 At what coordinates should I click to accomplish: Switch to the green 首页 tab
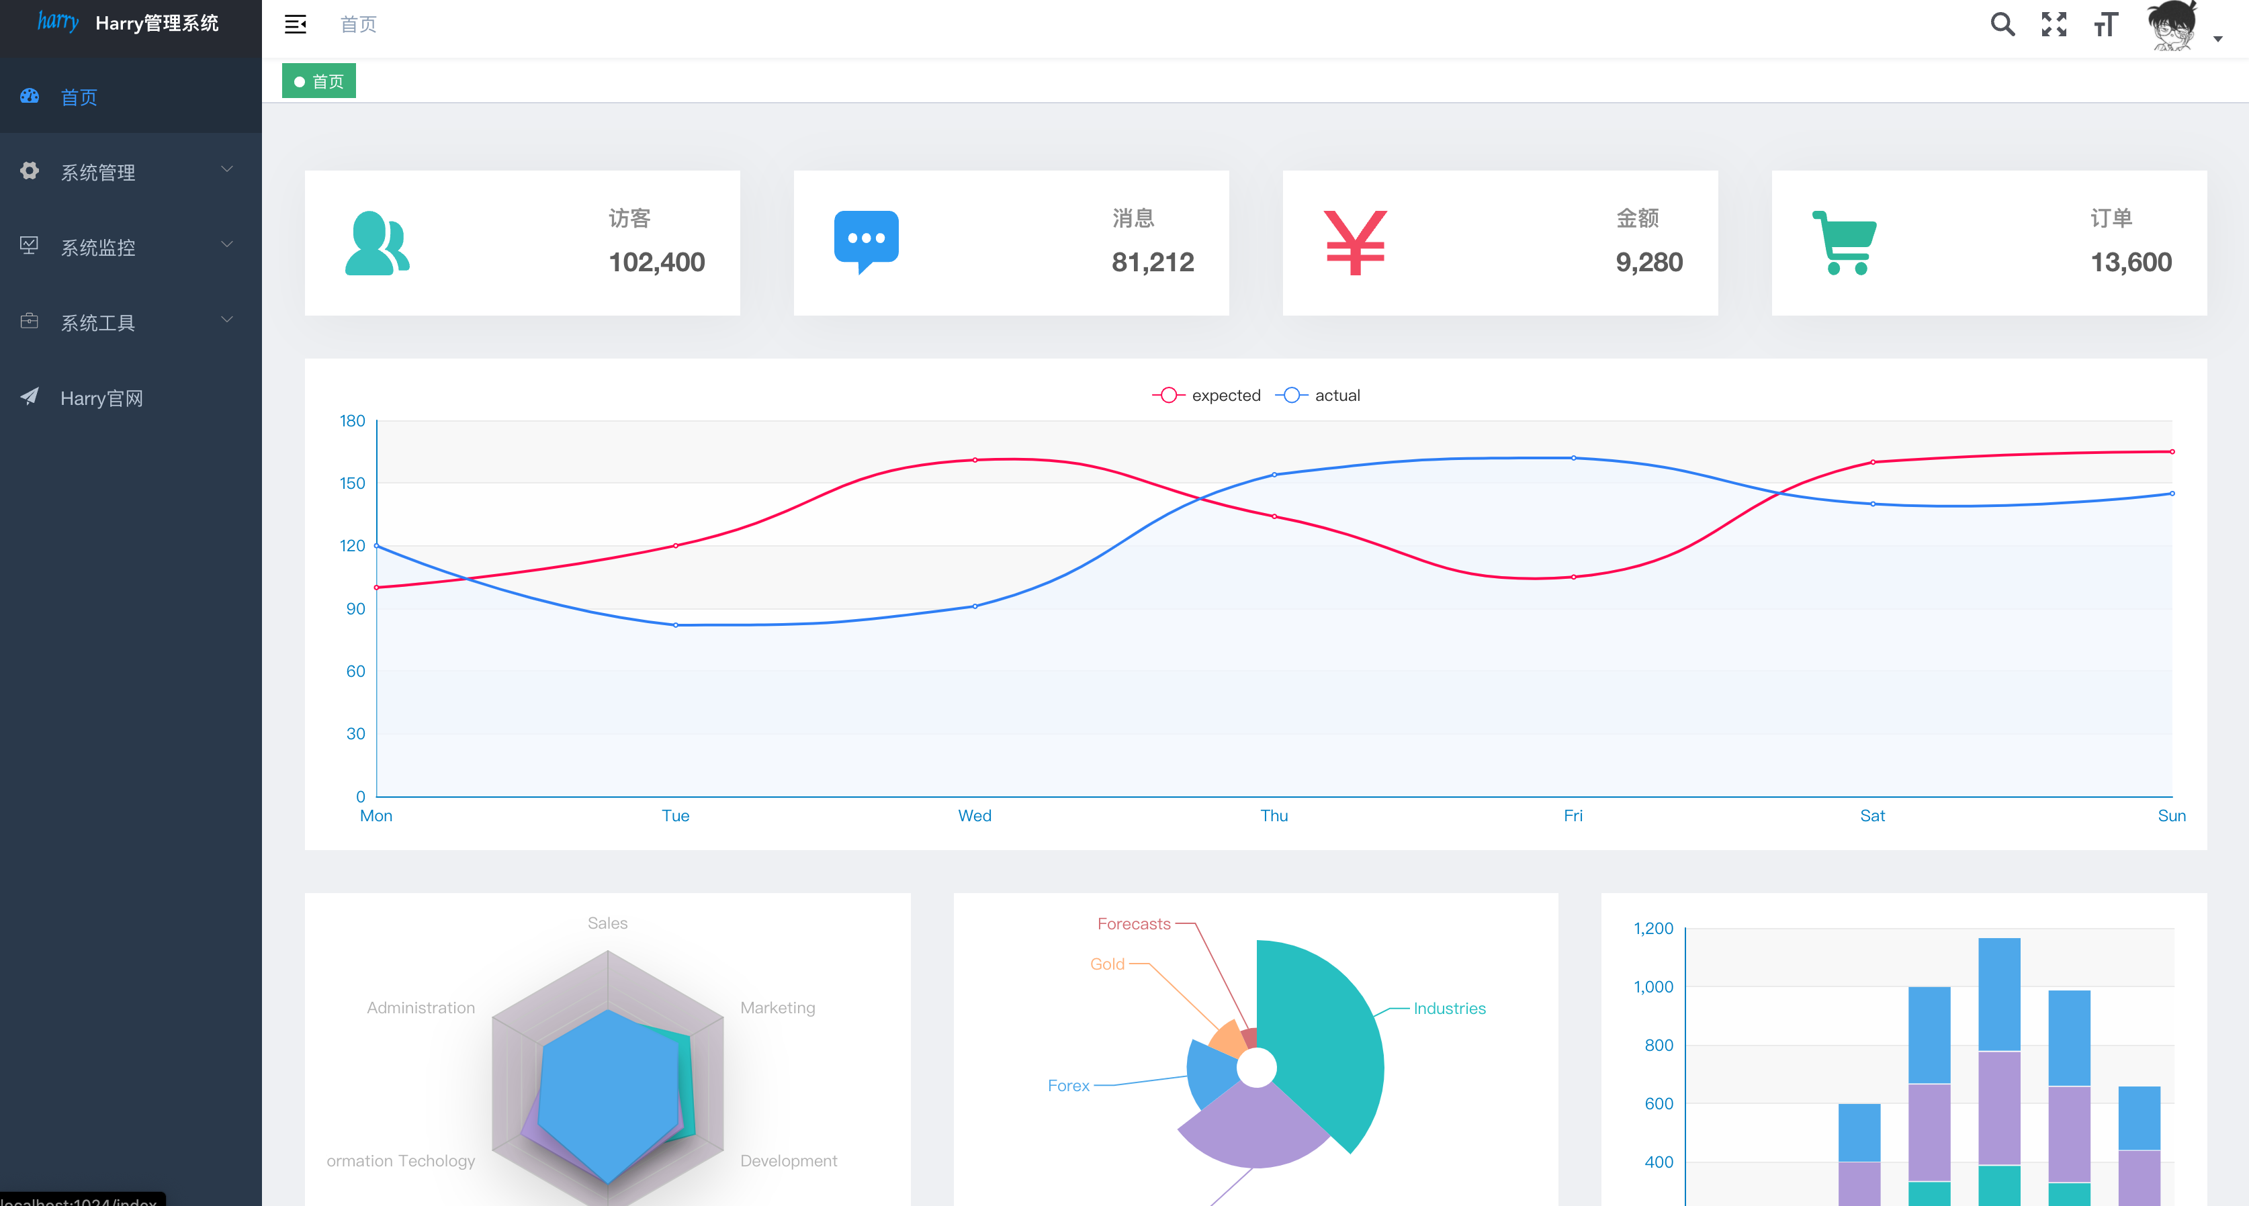(x=320, y=81)
